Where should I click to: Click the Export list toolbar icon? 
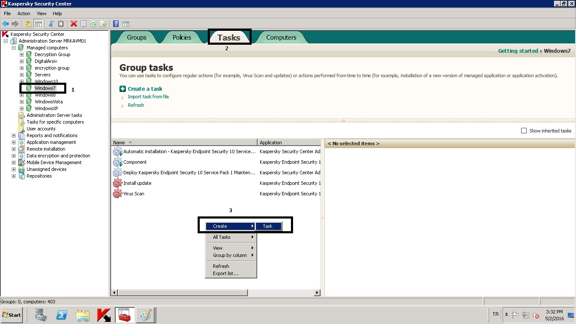[x=103, y=24]
